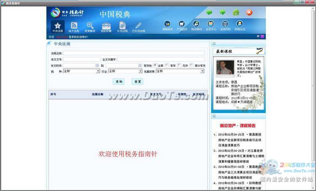Click the purple square icon in welcome bar
Image resolution: width=316 pixels, height=191 pixels.
point(262,36)
